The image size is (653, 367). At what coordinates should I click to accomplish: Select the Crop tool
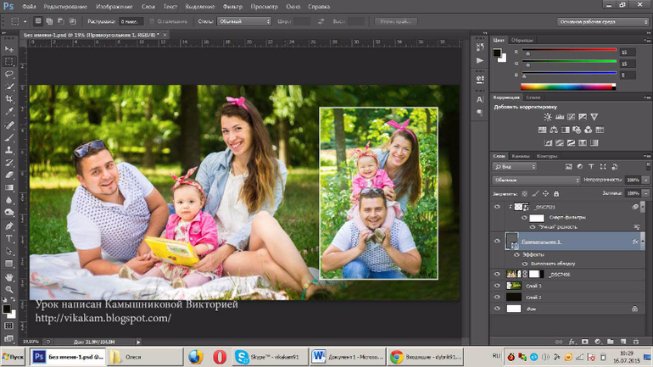(9, 98)
